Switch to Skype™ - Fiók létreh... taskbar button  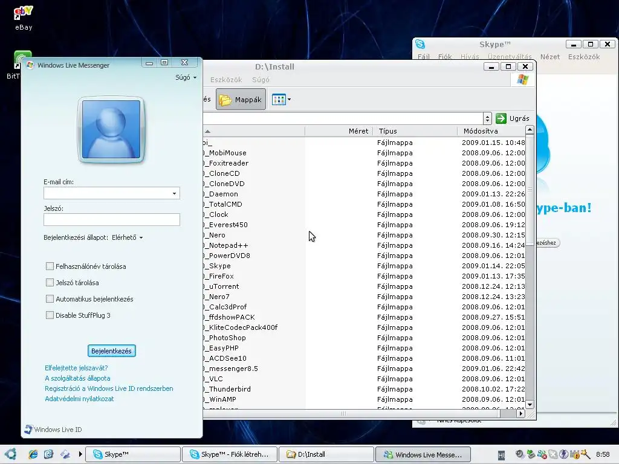click(x=230, y=454)
